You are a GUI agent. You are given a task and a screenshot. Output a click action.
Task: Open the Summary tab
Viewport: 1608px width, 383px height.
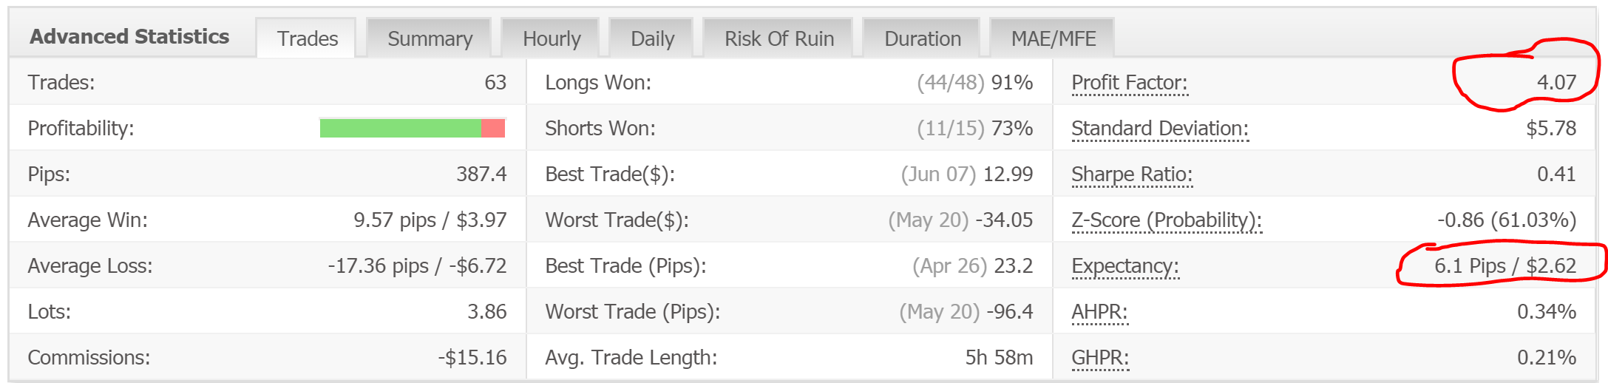tap(430, 38)
